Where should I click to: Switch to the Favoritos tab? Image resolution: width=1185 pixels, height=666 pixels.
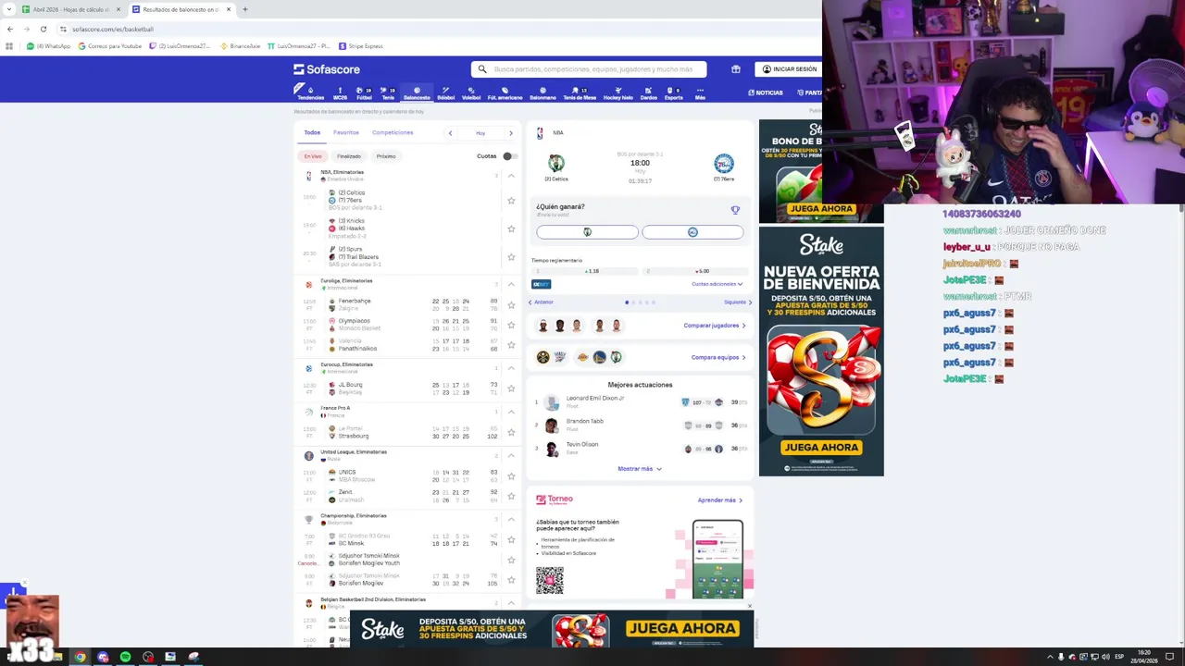pos(346,132)
